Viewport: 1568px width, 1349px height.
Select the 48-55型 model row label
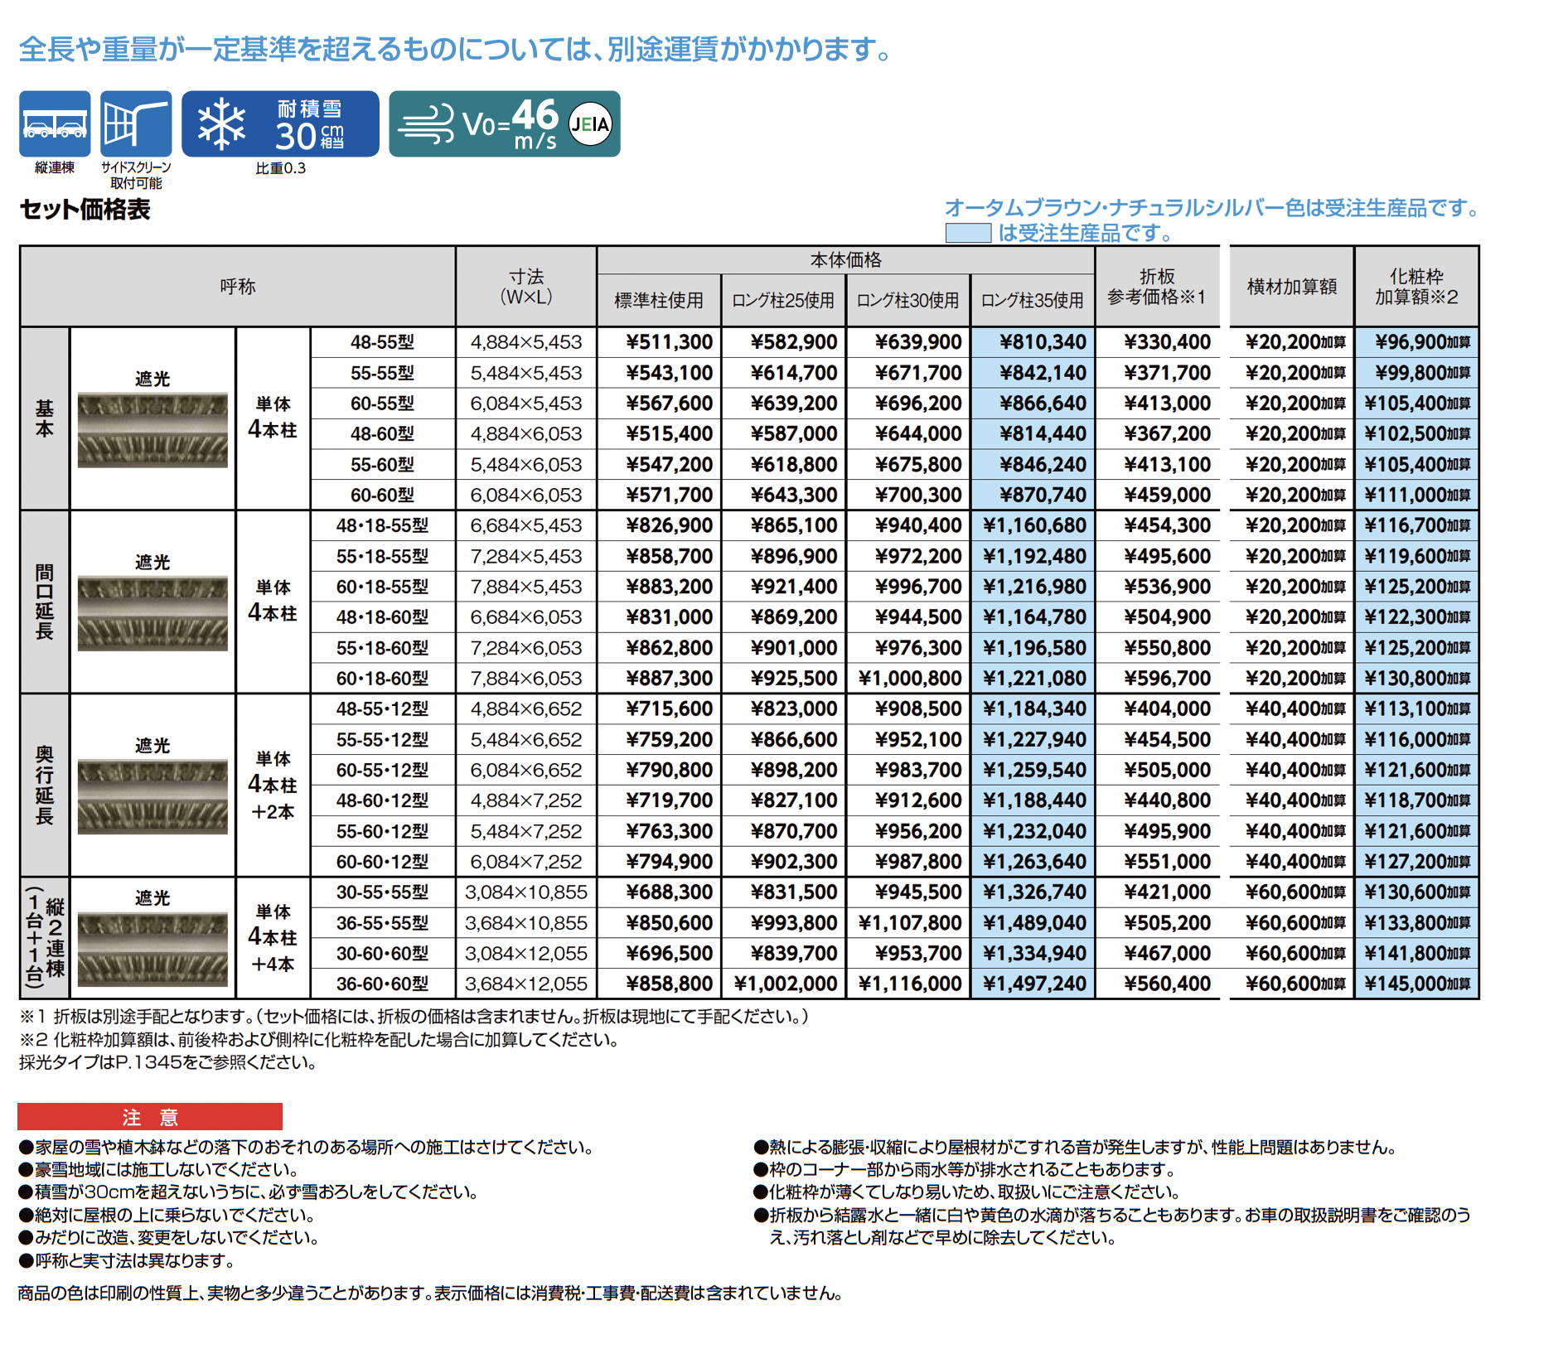pos(382,342)
